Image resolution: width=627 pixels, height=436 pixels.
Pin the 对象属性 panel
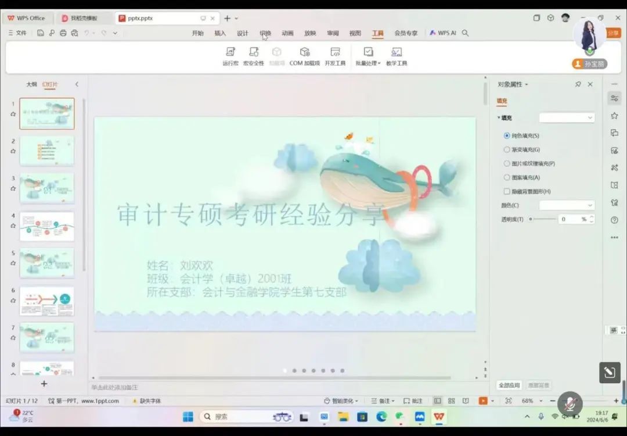[578, 84]
